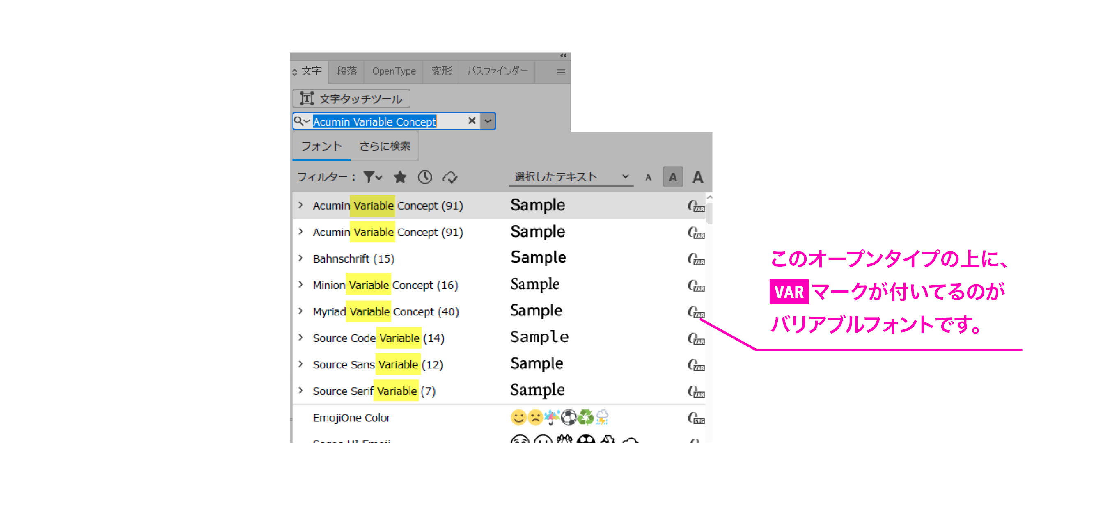The image size is (1112, 512).
Task: Toggle the activated Adobe Fonts cloud filter
Action: tap(450, 177)
